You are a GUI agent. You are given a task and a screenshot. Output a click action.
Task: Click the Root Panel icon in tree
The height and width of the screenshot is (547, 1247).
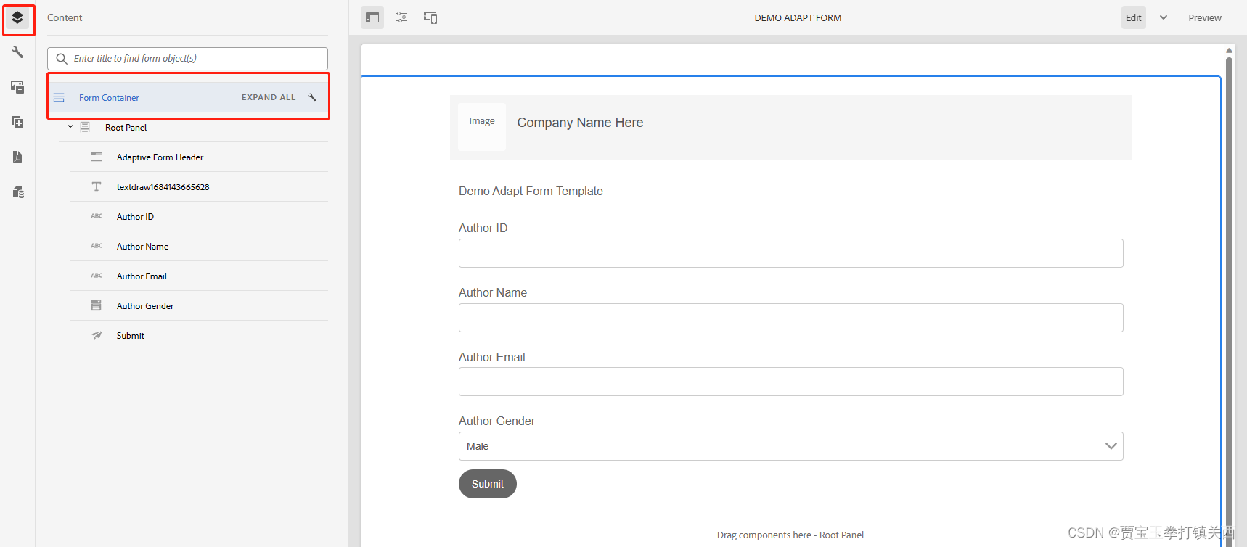85,127
